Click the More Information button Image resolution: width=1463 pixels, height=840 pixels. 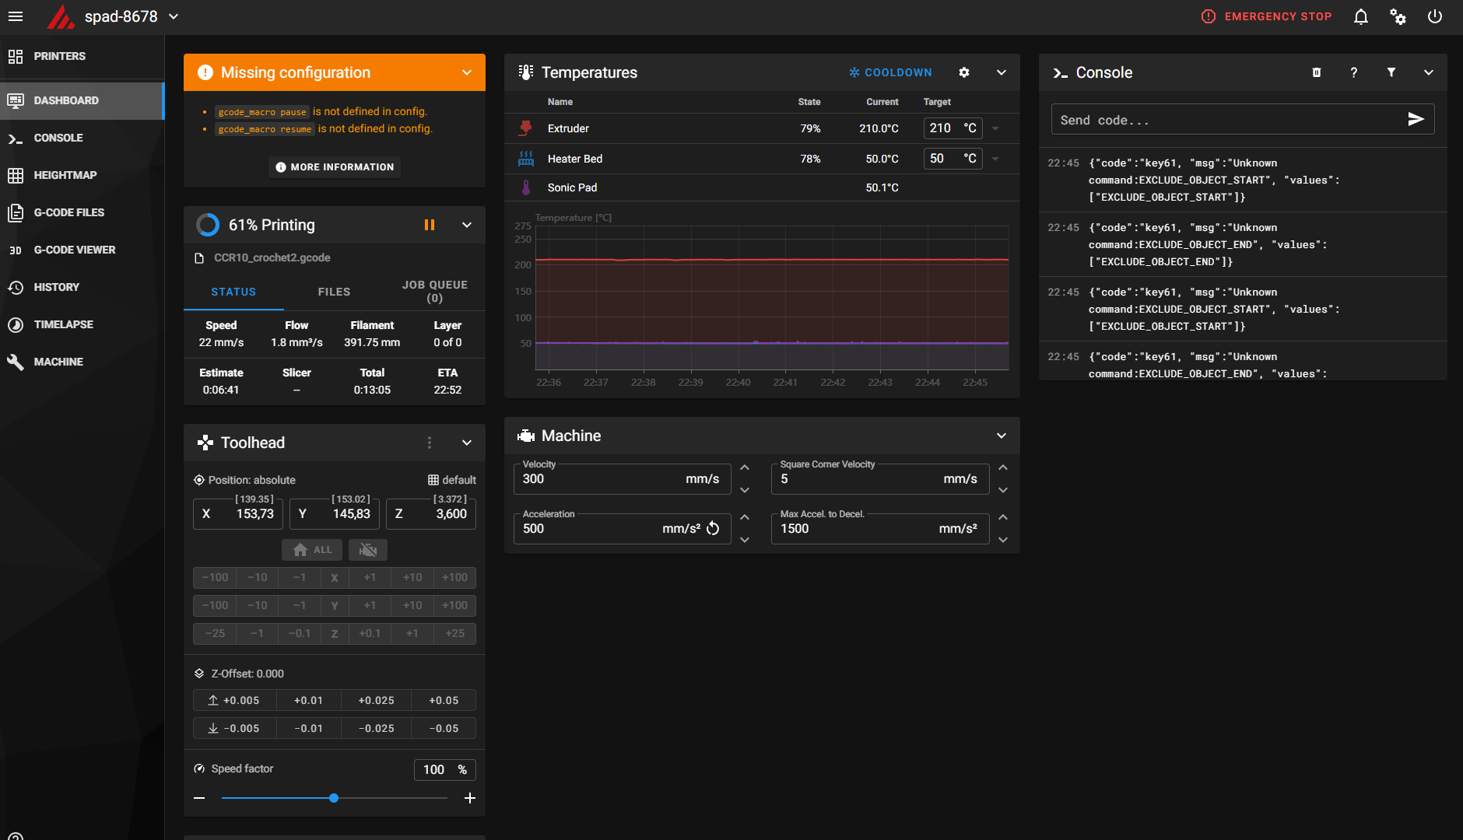pos(335,167)
